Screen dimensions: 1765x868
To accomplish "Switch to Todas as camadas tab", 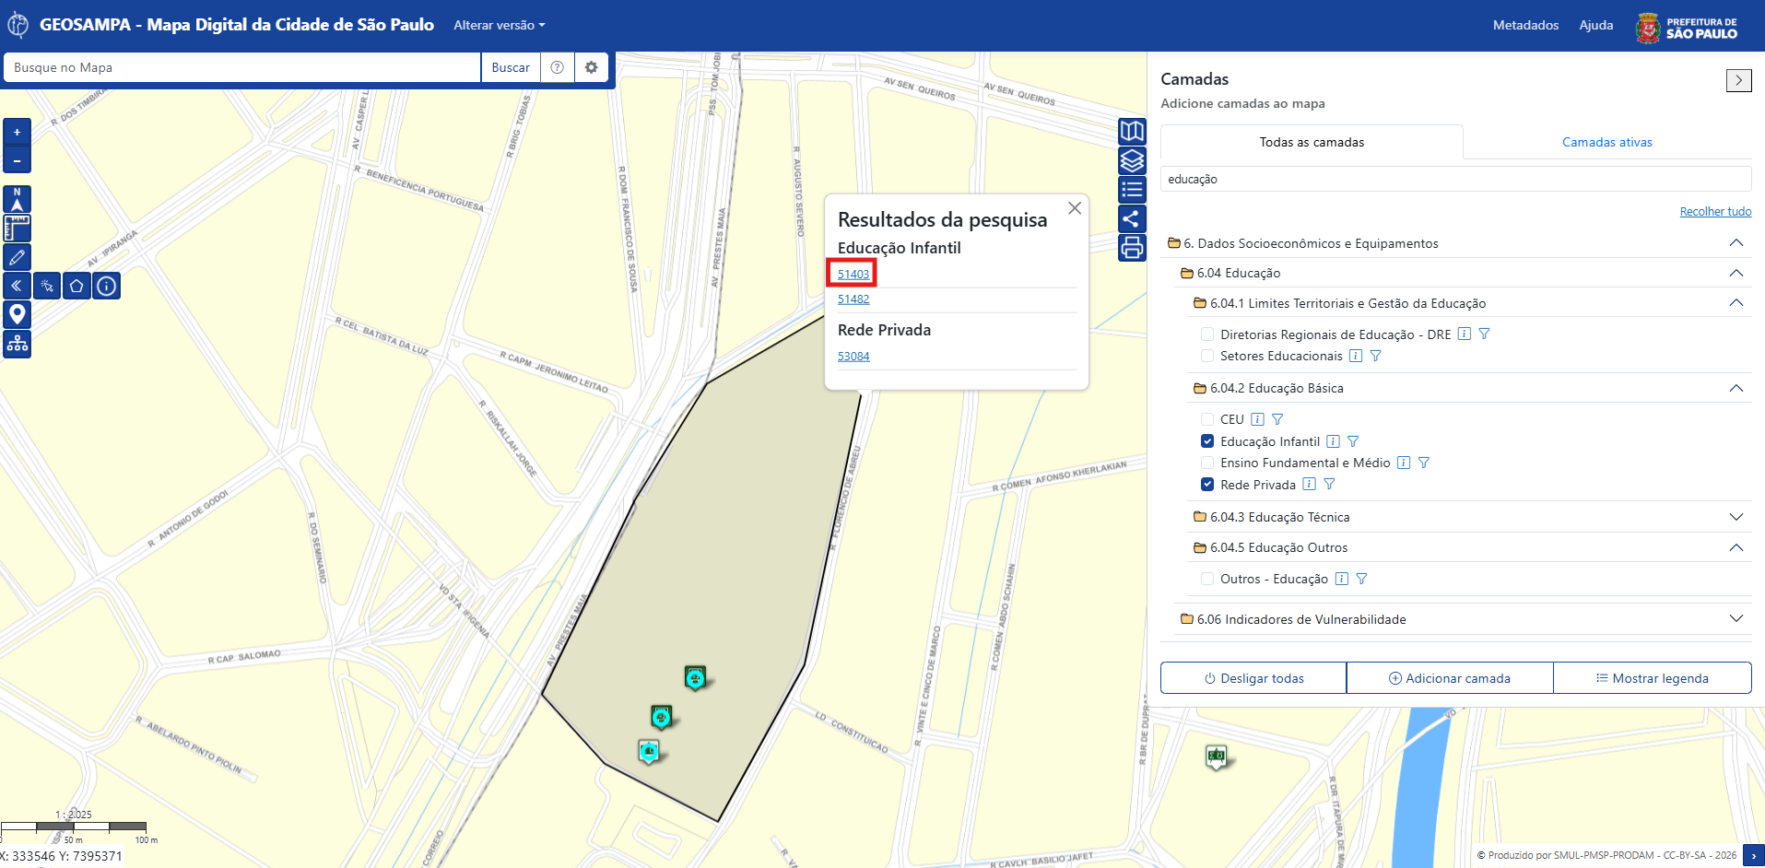I will click(1312, 142).
